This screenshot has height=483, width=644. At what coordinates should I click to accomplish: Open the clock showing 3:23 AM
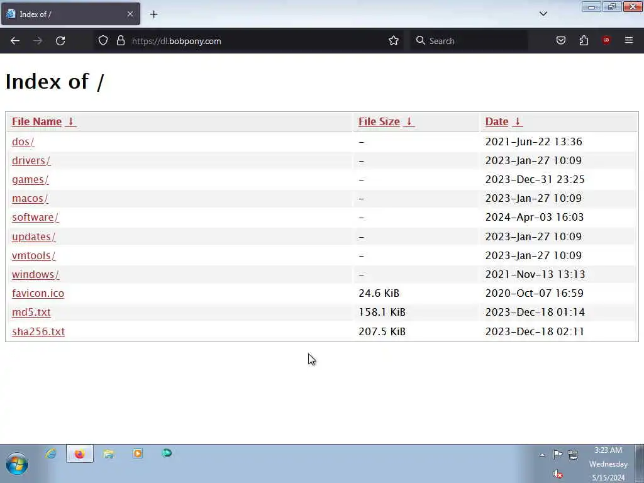point(608,464)
